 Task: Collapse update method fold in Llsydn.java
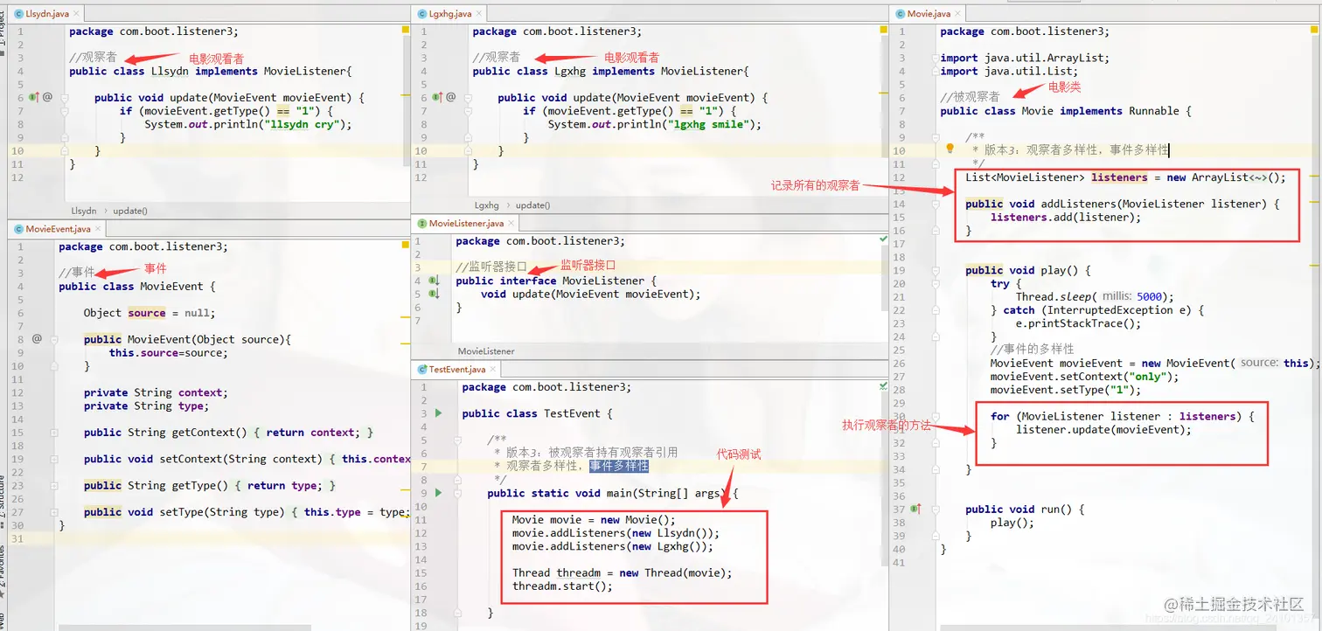pos(65,98)
